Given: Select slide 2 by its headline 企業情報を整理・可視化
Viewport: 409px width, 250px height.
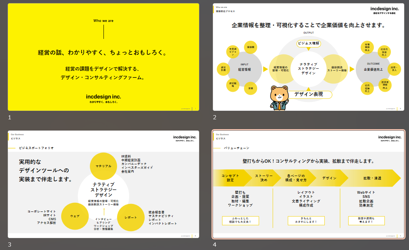Looking at the screenshot, I should pos(309,26).
